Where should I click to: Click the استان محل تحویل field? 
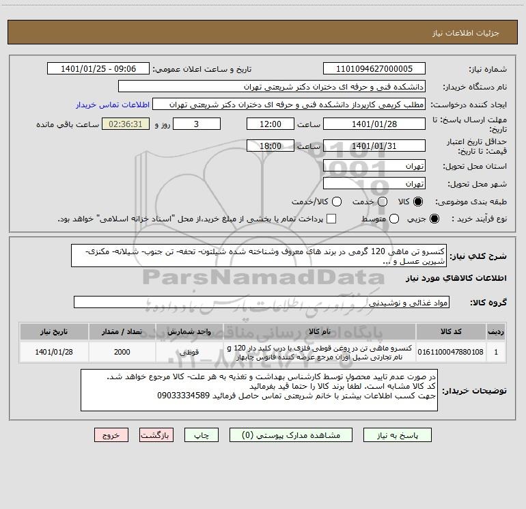[374, 166]
